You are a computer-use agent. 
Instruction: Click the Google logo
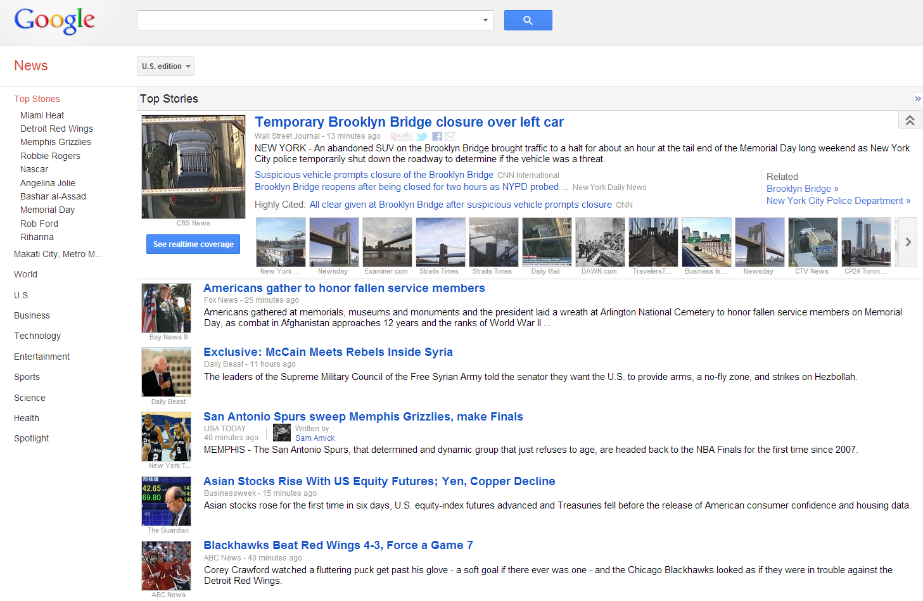54,21
